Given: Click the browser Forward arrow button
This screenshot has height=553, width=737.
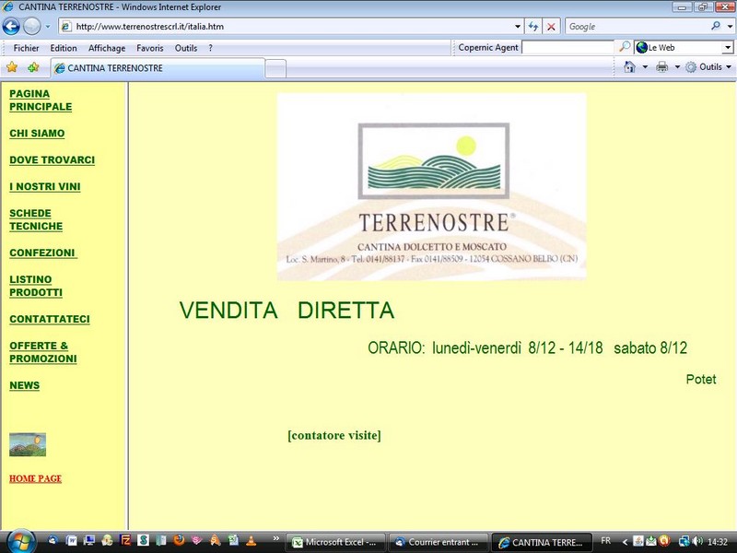Looking at the screenshot, I should click(31, 27).
